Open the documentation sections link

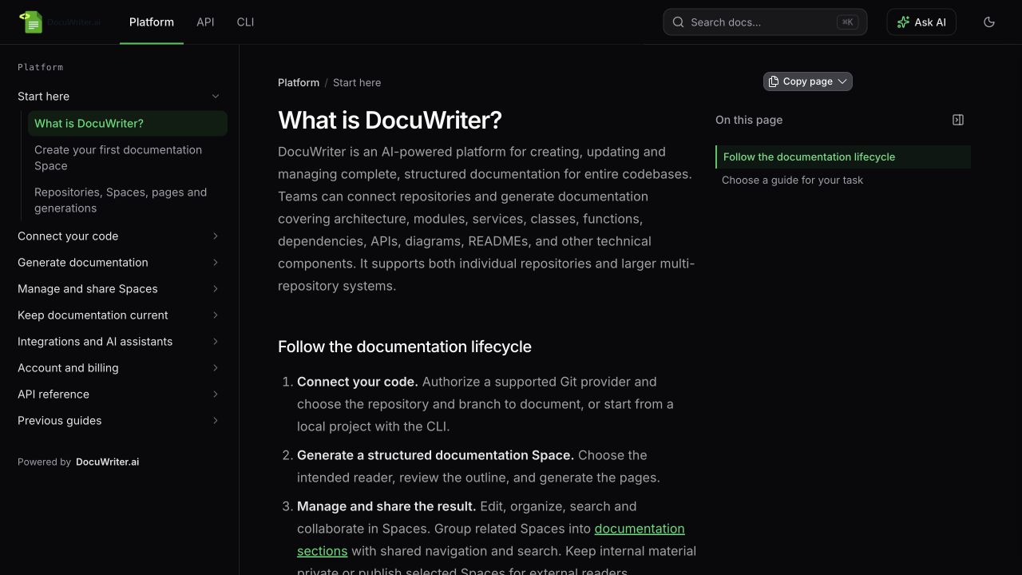pyautogui.click(x=640, y=529)
